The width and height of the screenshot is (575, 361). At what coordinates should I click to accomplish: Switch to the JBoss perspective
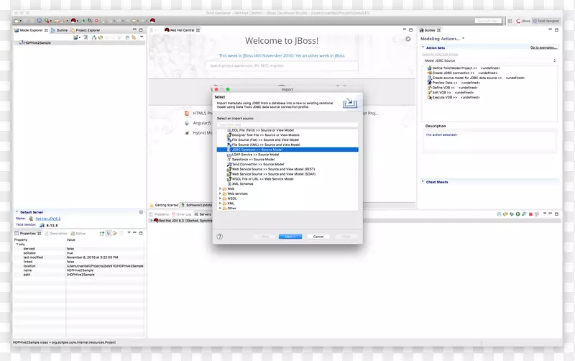523,21
